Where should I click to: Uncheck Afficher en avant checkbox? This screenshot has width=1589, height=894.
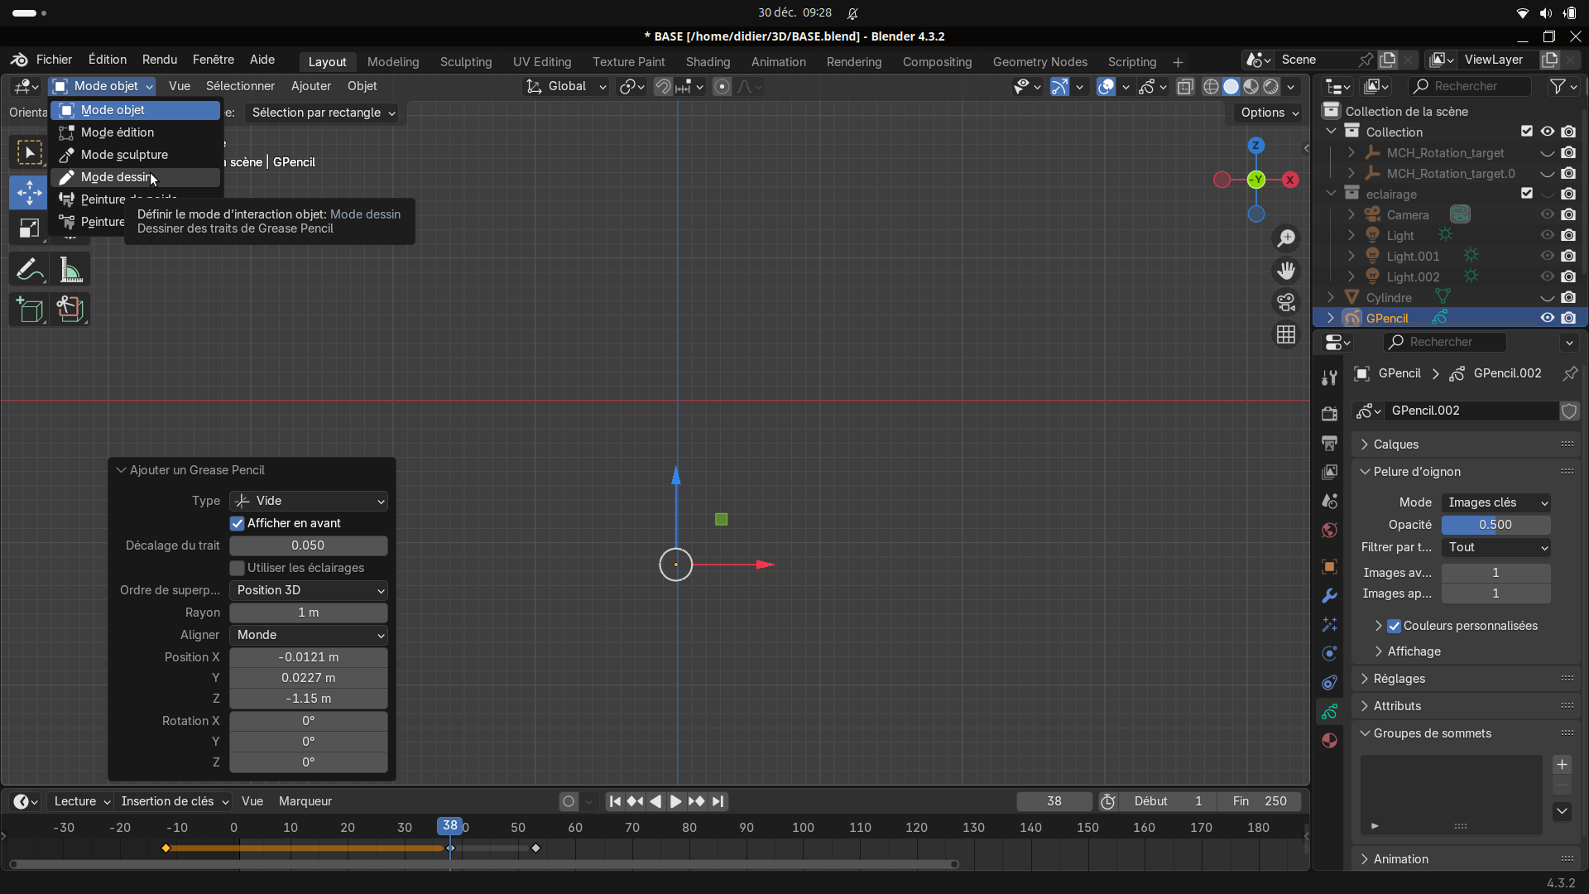click(238, 523)
